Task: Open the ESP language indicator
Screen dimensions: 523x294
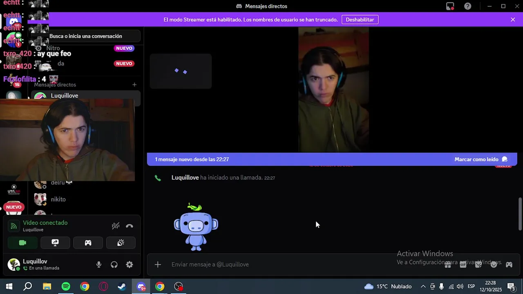Action: [x=471, y=287]
